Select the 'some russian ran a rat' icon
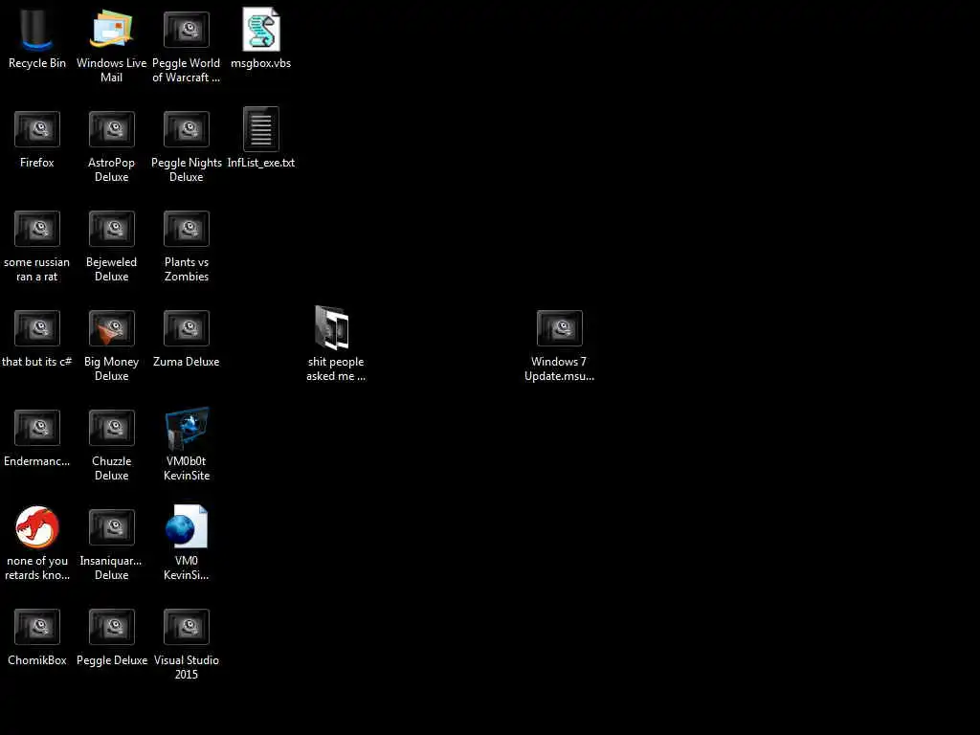The width and height of the screenshot is (980, 735). [37, 228]
